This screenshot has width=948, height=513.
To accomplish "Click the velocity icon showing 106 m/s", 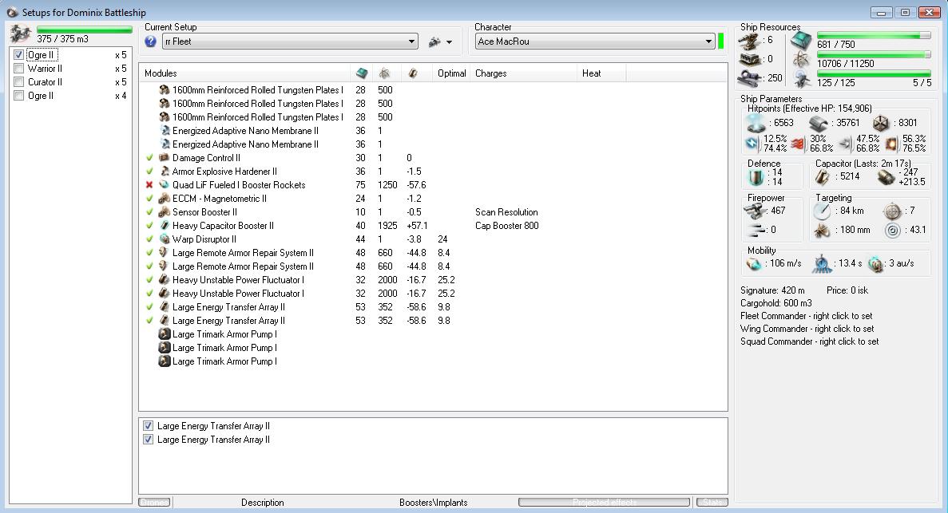I will coord(753,263).
